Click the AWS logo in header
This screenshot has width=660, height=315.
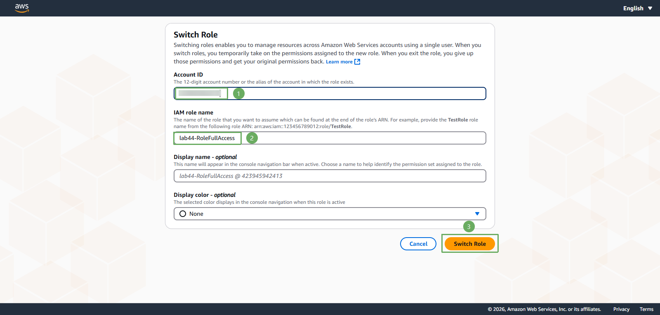coord(22,8)
